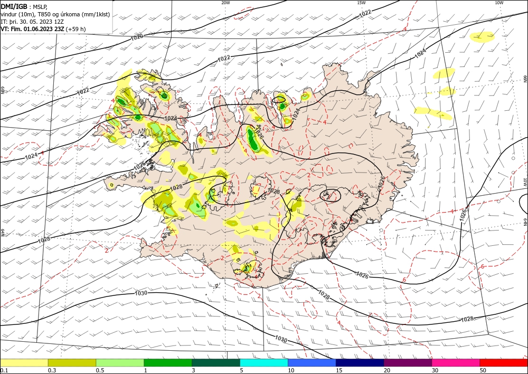Click the blue 10–15 legend swatch
528x374 pixels.
pyautogui.click(x=312, y=362)
